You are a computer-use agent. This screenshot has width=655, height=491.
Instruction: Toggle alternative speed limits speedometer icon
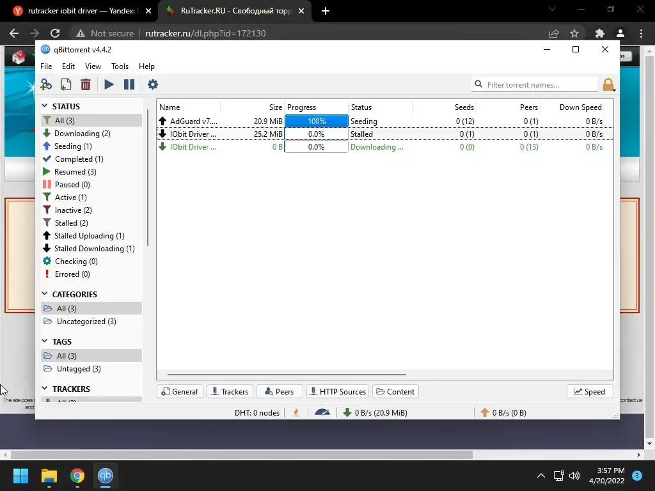pyautogui.click(x=322, y=412)
